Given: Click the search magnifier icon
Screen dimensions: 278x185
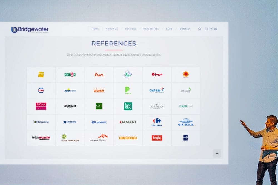Looking at the screenshot, I should point(200,29).
